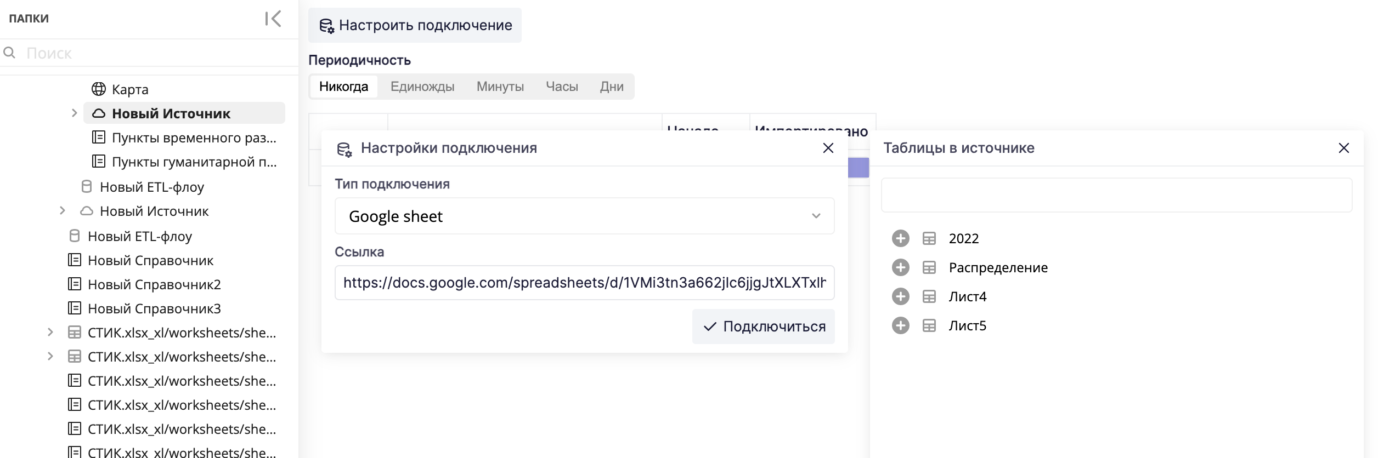1378x458 pixels.
Task: Close the Настройки подключения dialog
Action: point(828,148)
